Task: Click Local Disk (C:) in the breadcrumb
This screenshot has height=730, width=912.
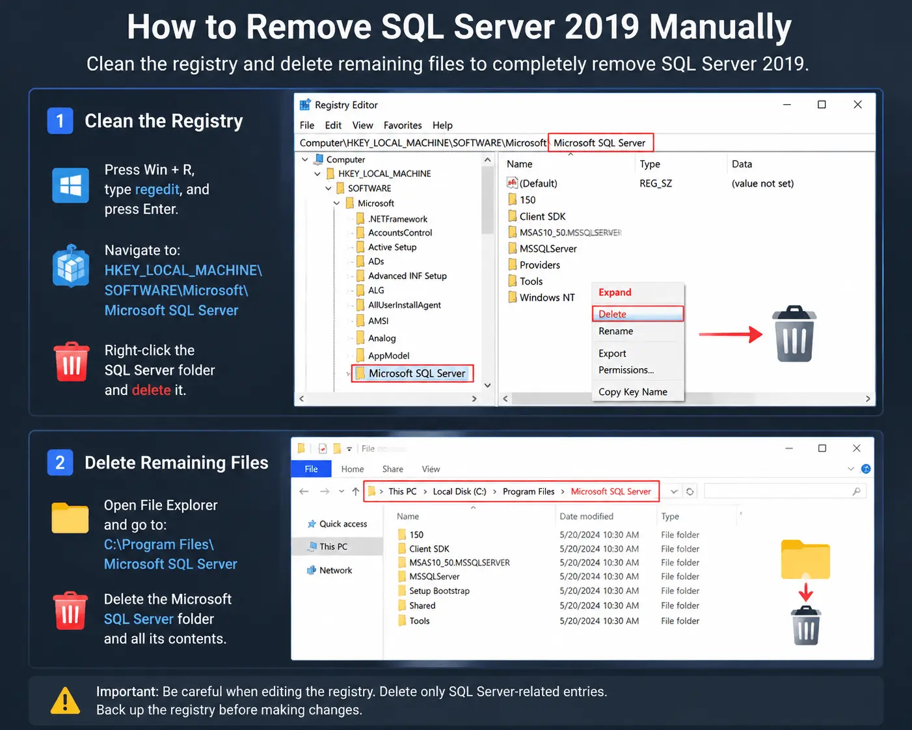Action: point(460,491)
